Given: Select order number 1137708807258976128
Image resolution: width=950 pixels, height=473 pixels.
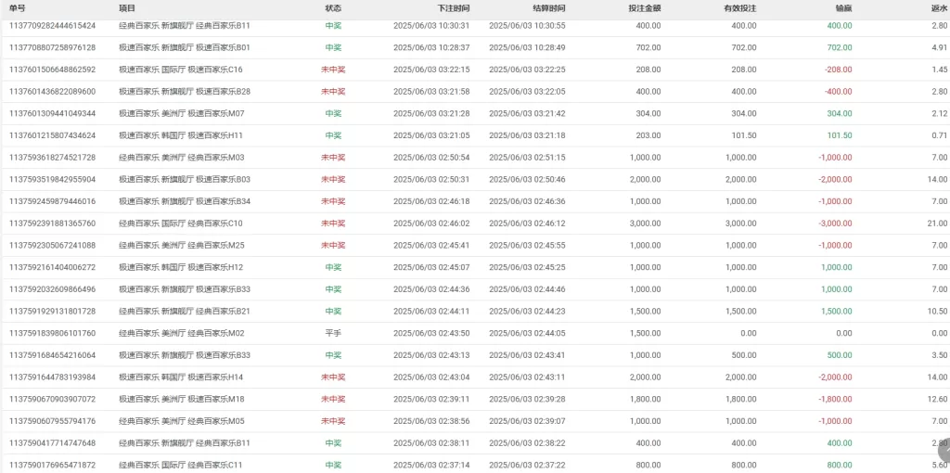Looking at the screenshot, I should (x=52, y=47).
